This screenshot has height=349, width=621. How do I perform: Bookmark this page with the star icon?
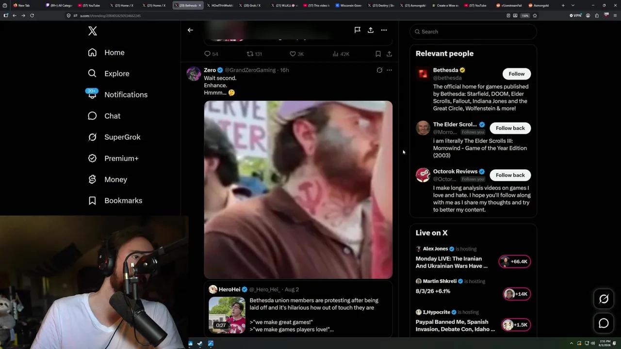click(535, 16)
